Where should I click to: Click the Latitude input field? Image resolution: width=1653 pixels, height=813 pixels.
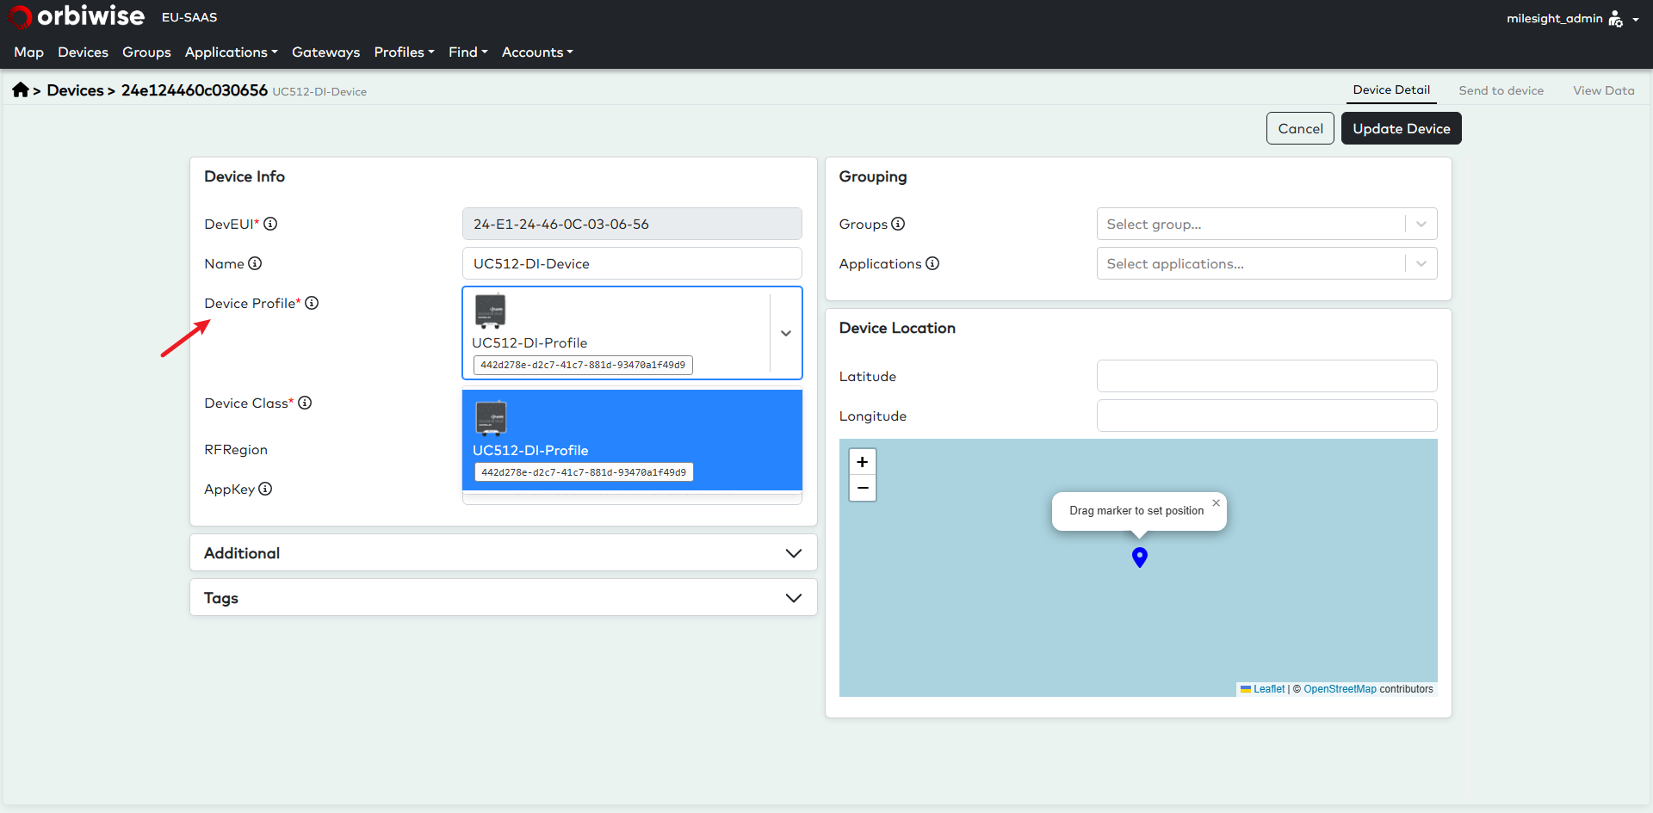[1266, 376]
